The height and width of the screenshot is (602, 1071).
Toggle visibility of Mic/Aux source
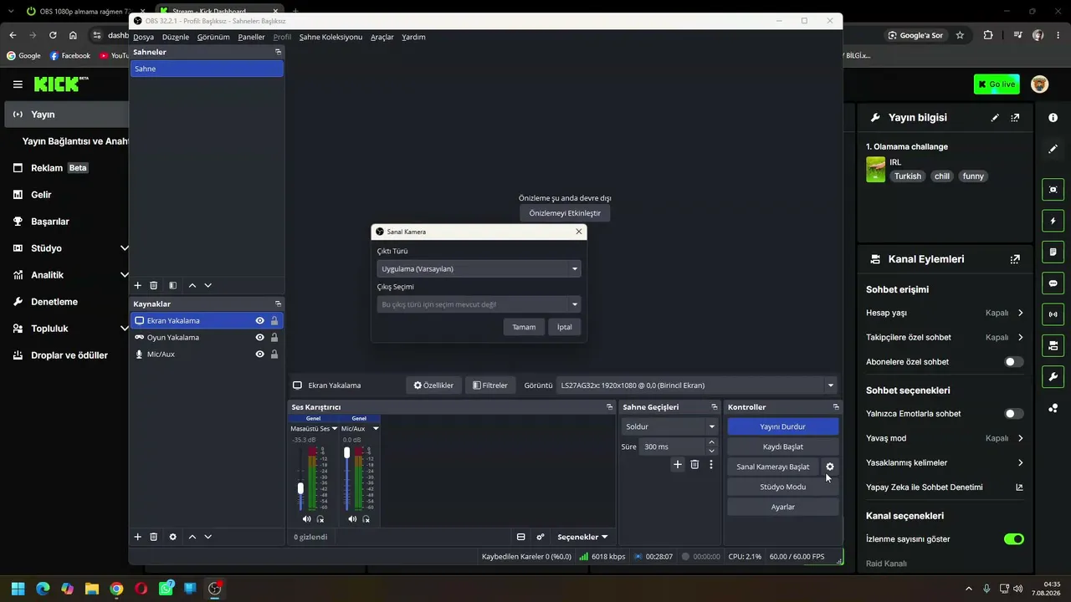pyautogui.click(x=260, y=355)
